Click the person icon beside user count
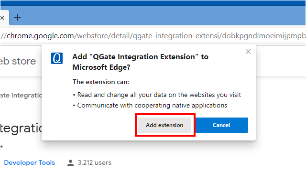Image resolution: width=306 pixels, height=172 pixels. tap(70, 163)
